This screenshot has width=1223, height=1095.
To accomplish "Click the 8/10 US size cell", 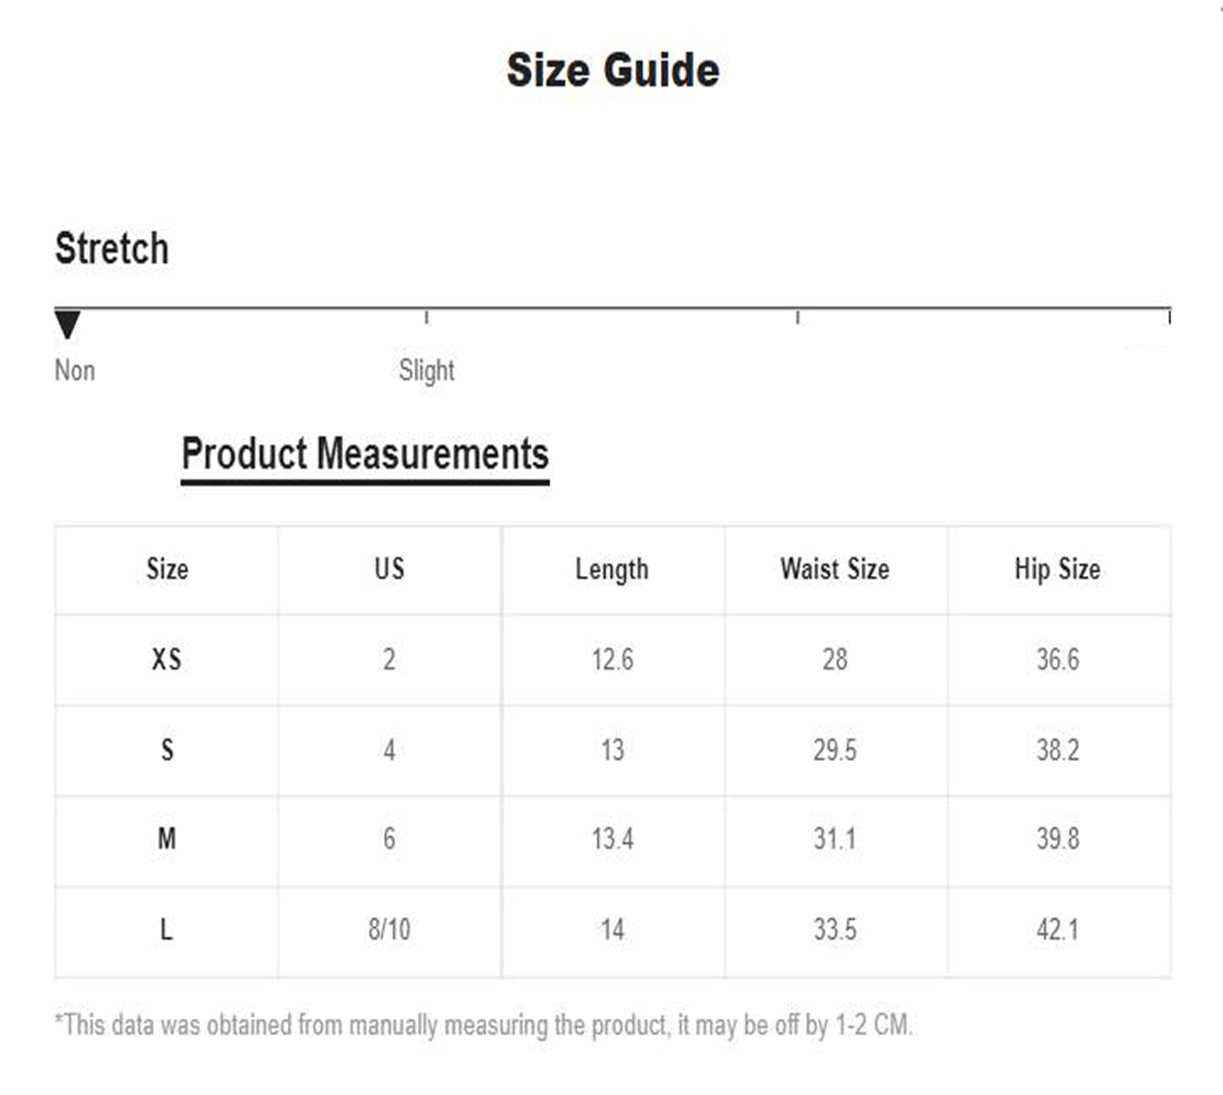I will (390, 930).
